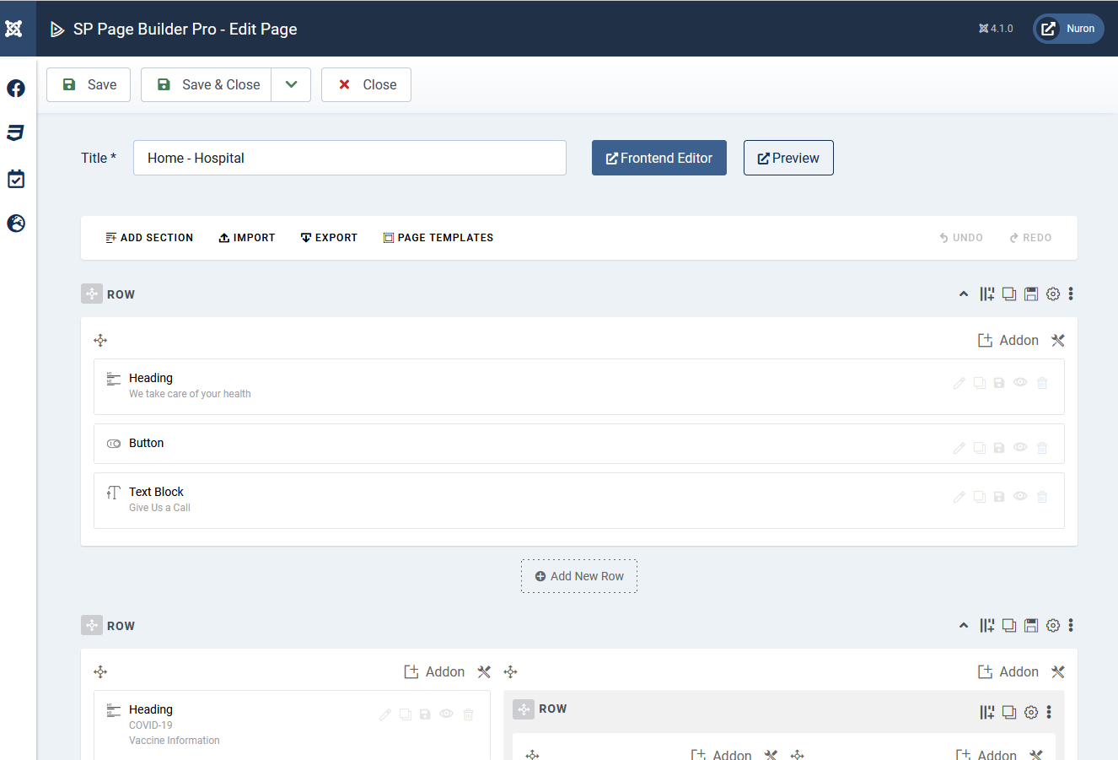Image resolution: width=1118 pixels, height=760 pixels.
Task: Click the calendar check sidebar icon
Action: pyautogui.click(x=16, y=179)
